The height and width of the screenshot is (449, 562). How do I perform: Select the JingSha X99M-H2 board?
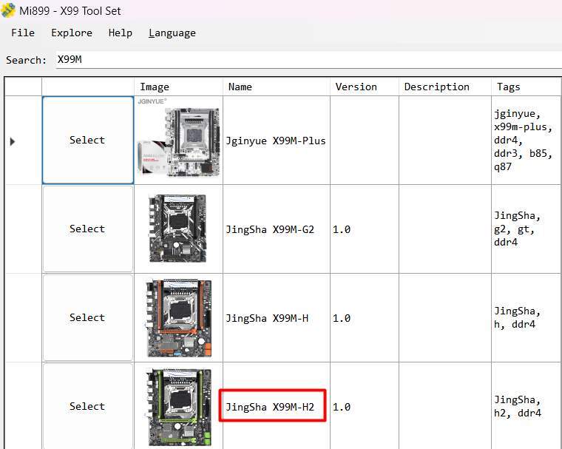coord(88,406)
